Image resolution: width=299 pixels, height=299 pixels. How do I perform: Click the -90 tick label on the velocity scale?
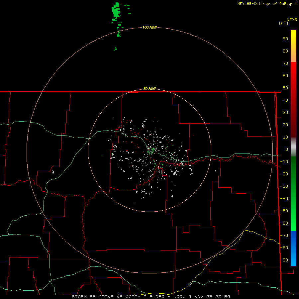pyautogui.click(x=284, y=260)
